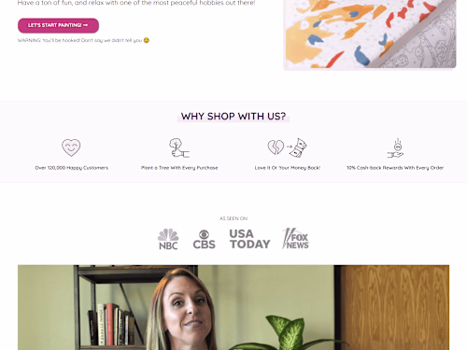Click 10% Cash-back Rewards With Every Order text

[x=395, y=168]
